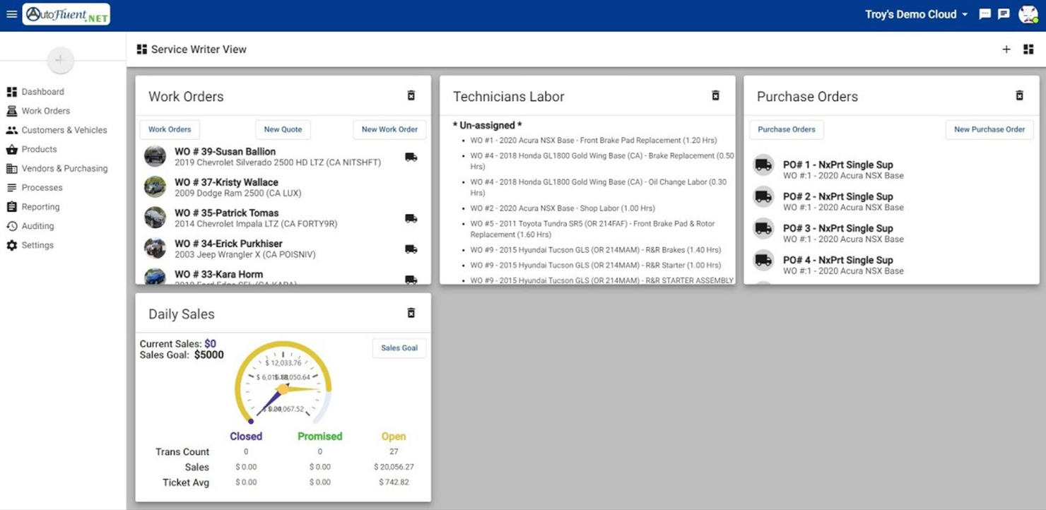Add a new widget with the plus icon

click(1006, 49)
